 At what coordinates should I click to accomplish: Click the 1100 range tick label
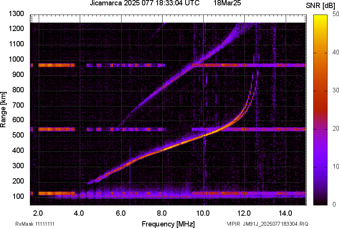(x=16, y=44)
